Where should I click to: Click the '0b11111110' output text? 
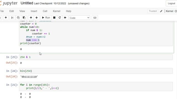tap(29, 77)
